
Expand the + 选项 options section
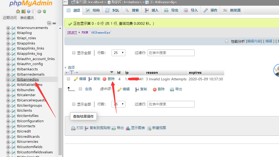[70, 67]
